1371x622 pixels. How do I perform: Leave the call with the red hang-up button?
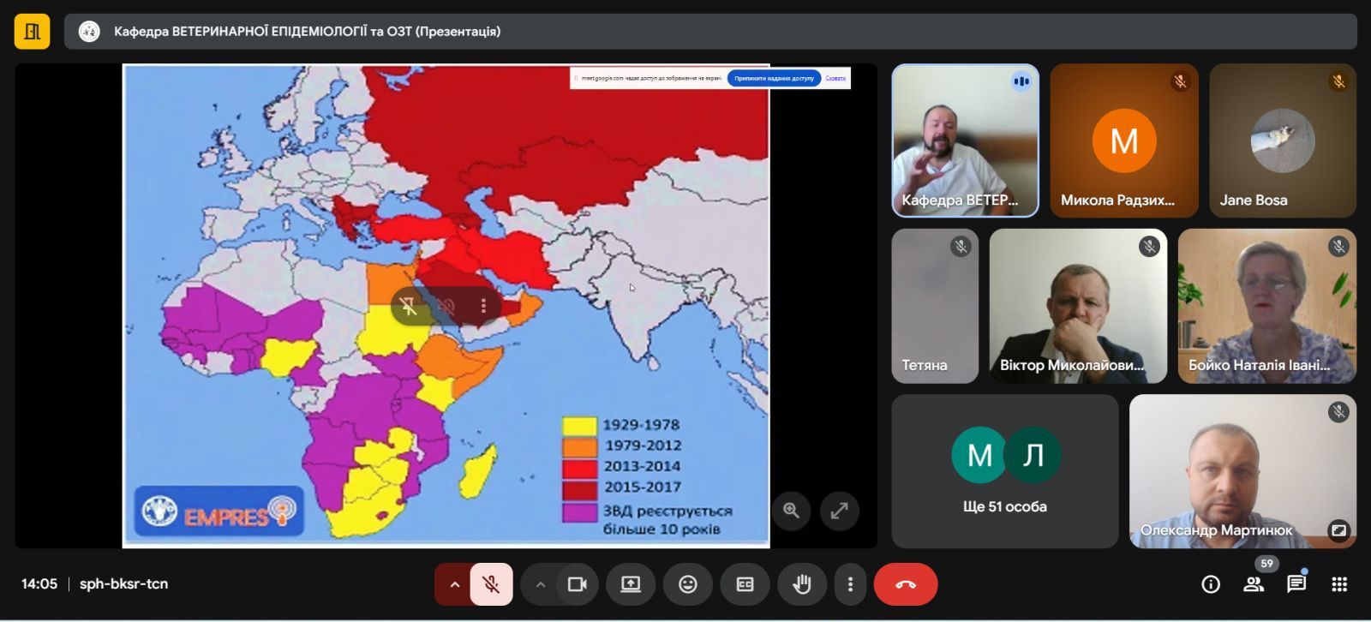[x=906, y=584]
